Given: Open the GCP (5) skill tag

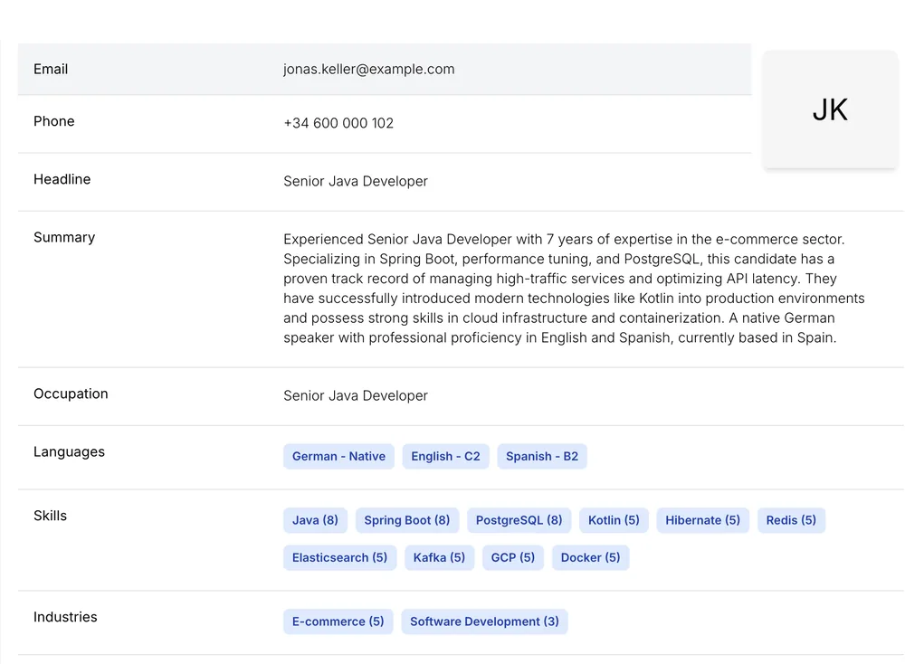Looking at the screenshot, I should [x=513, y=558].
